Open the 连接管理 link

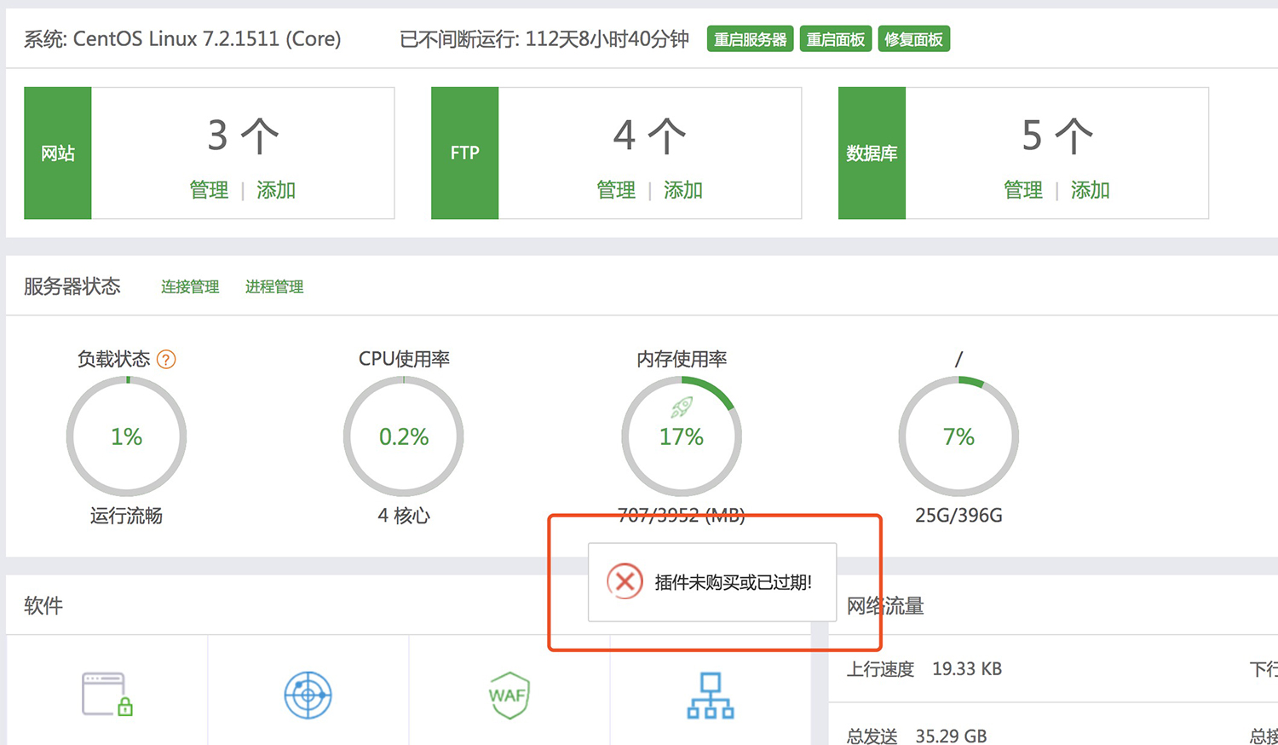coord(190,287)
